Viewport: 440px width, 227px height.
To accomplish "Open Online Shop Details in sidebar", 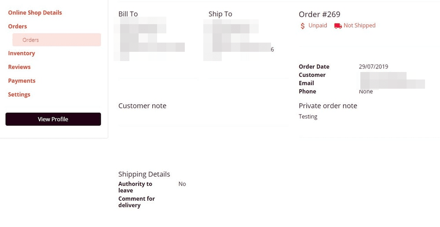I will [35, 13].
